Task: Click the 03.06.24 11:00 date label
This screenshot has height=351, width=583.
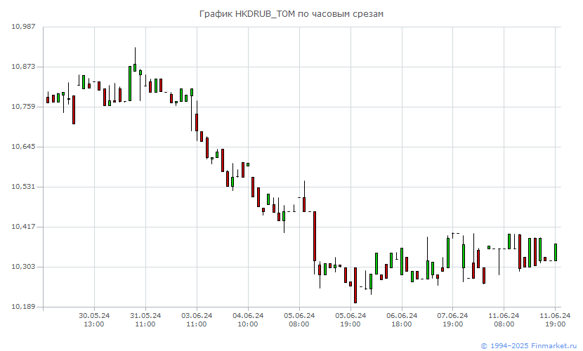Action: click(x=197, y=320)
